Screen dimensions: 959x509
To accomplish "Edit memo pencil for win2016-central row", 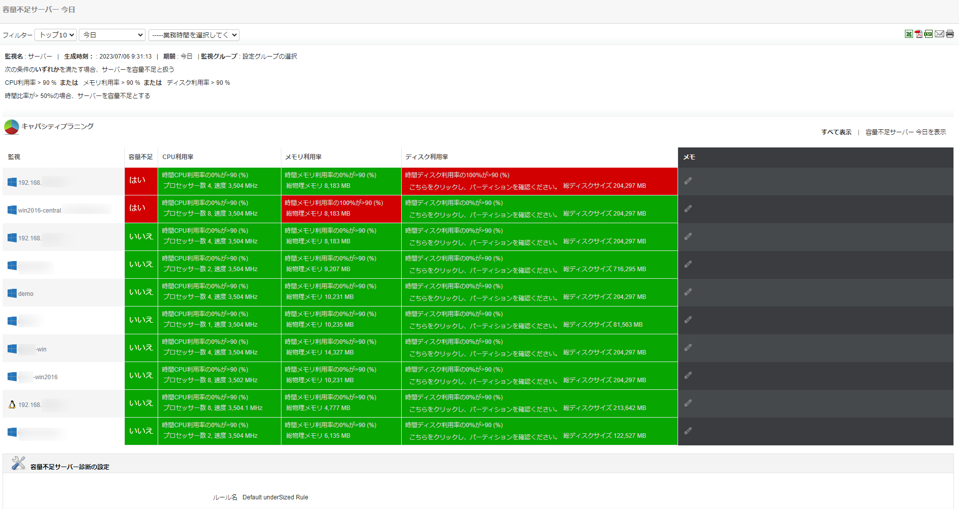I will [688, 209].
